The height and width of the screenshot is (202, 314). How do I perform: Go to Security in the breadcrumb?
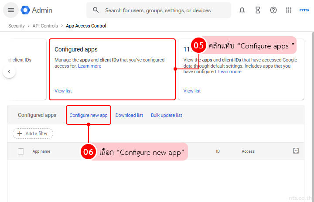point(17,26)
